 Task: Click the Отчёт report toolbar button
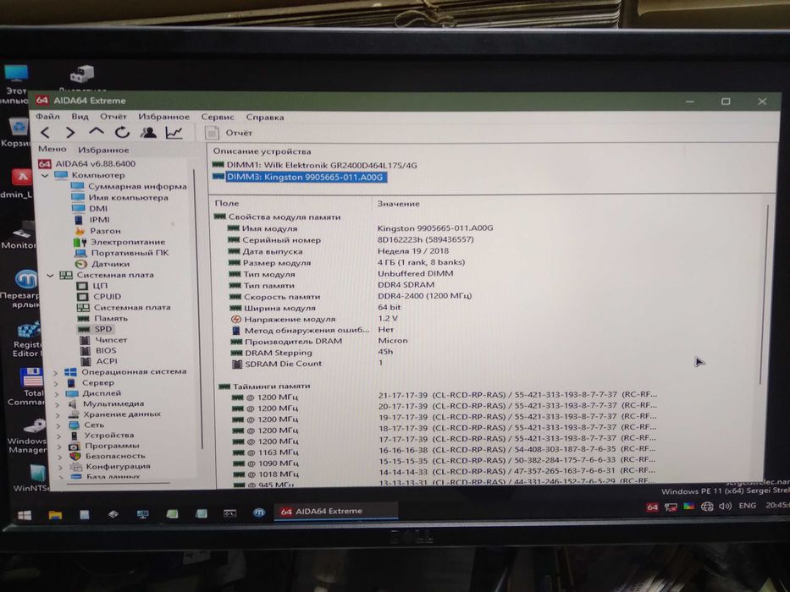click(229, 133)
